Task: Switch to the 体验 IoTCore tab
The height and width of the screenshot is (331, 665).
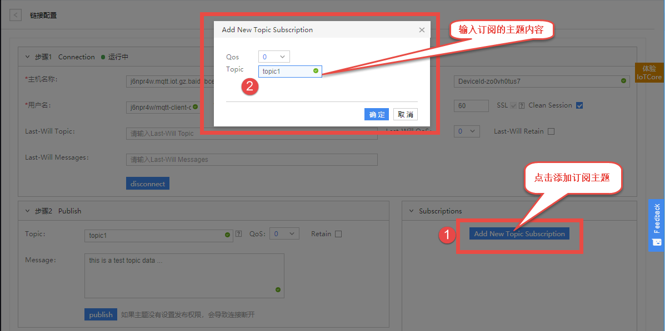Action: click(x=649, y=73)
